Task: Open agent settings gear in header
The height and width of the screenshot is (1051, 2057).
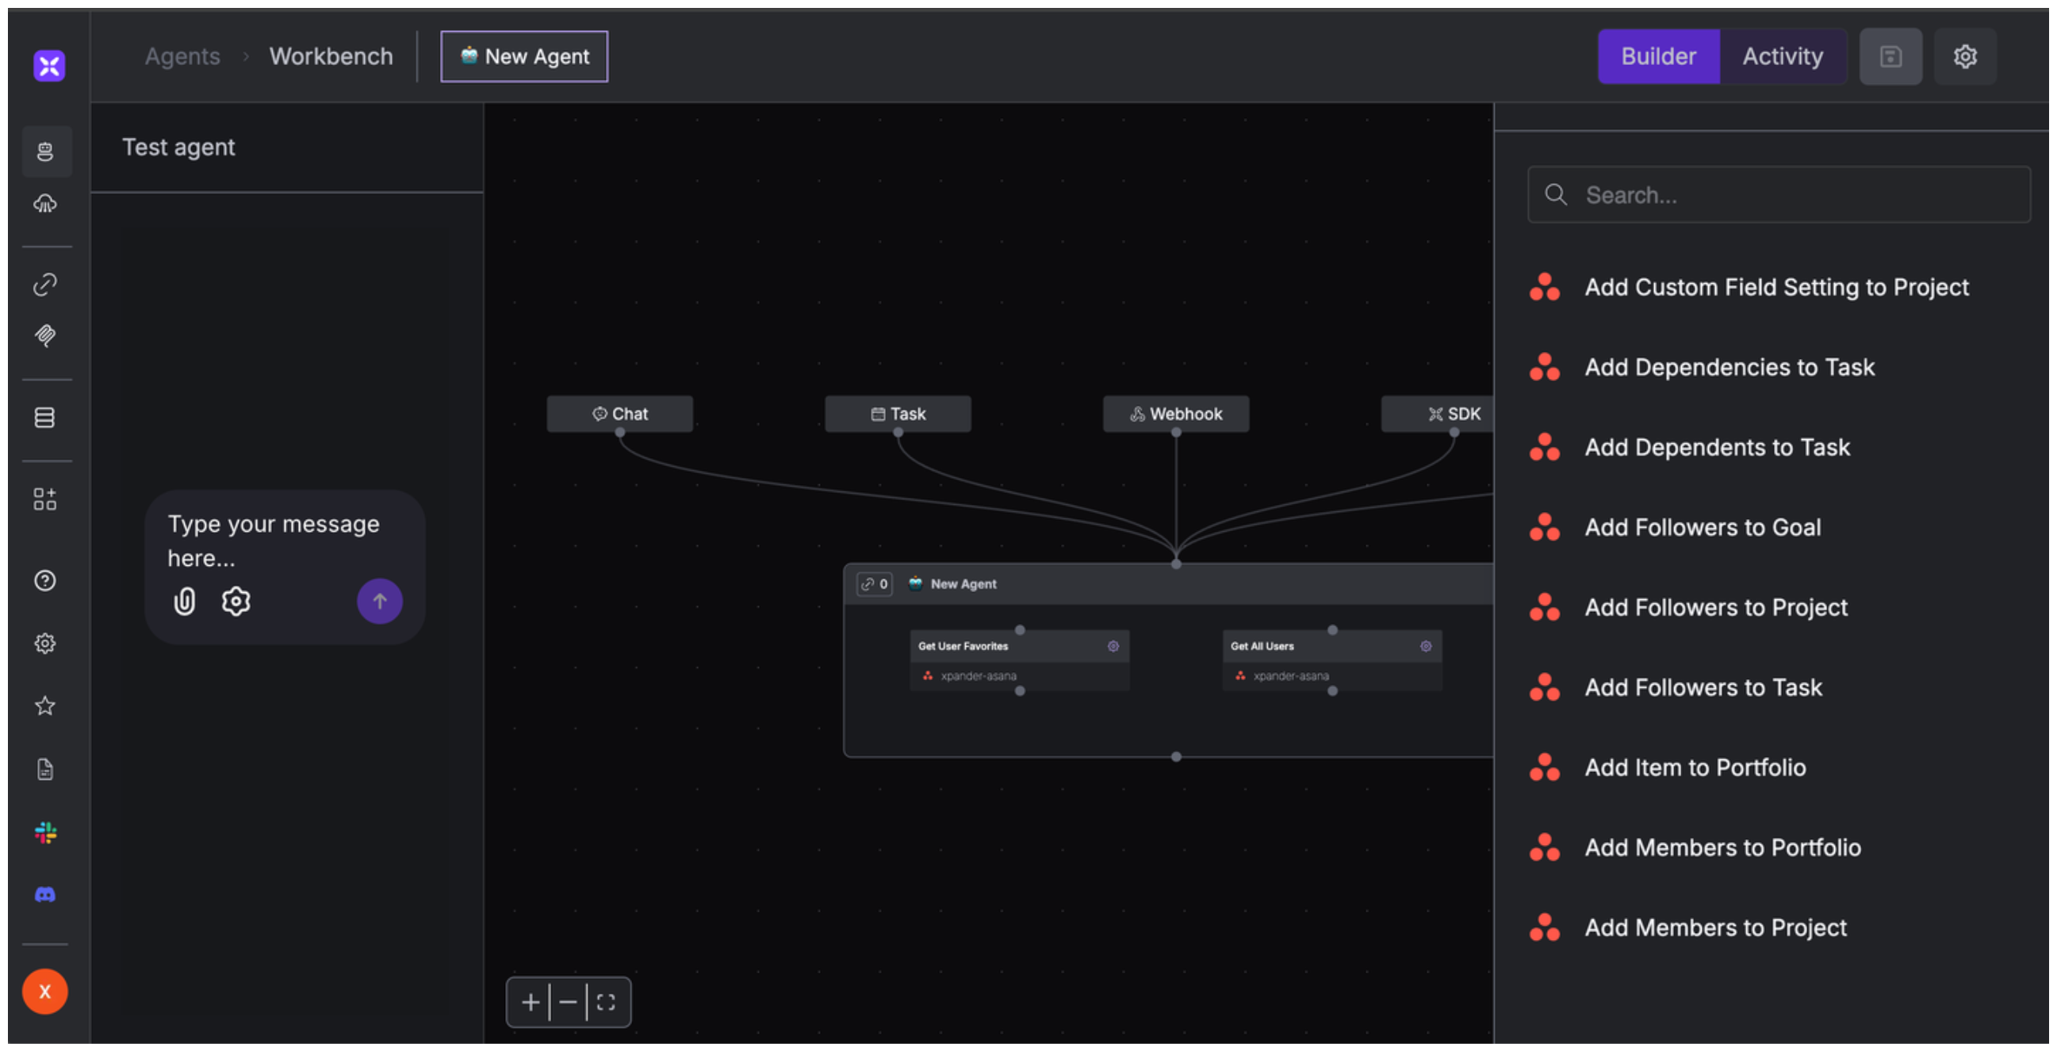Action: 1964,56
